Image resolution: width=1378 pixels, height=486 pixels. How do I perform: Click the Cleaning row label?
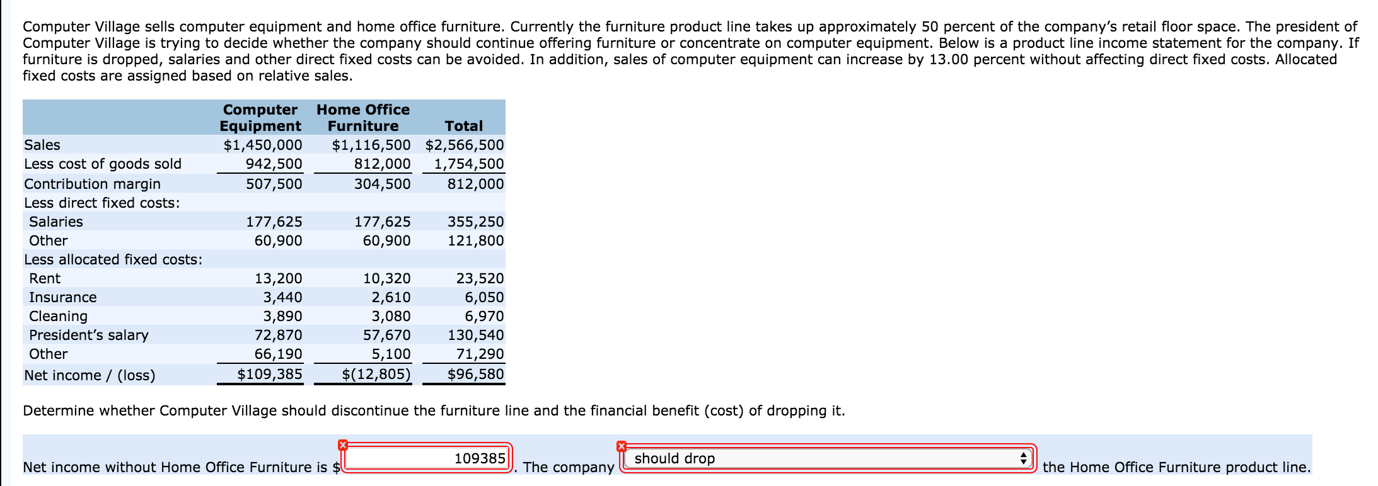(59, 316)
